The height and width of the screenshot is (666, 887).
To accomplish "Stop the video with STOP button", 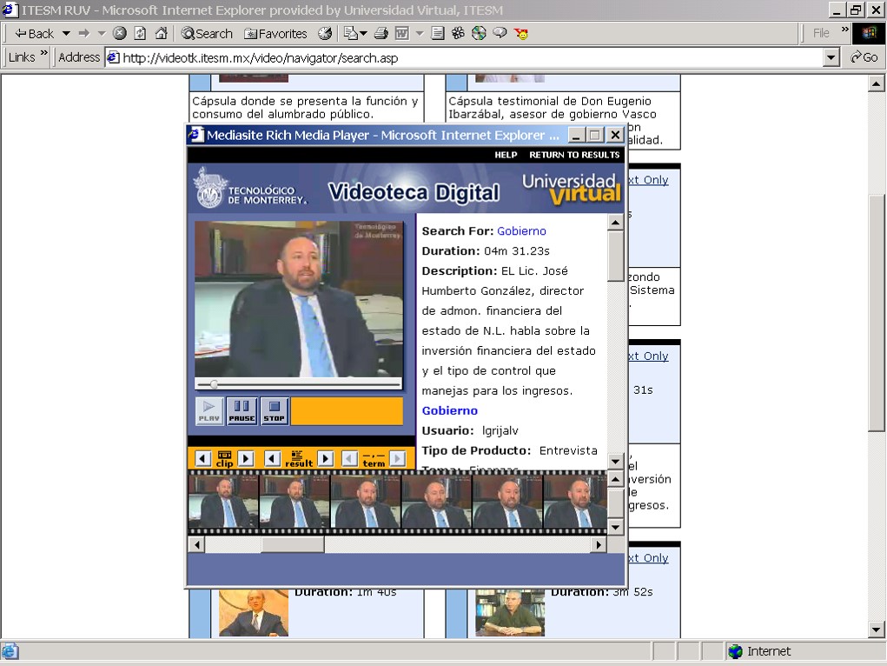I will coord(275,411).
